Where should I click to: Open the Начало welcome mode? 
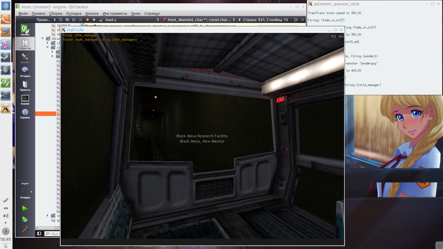(25, 30)
